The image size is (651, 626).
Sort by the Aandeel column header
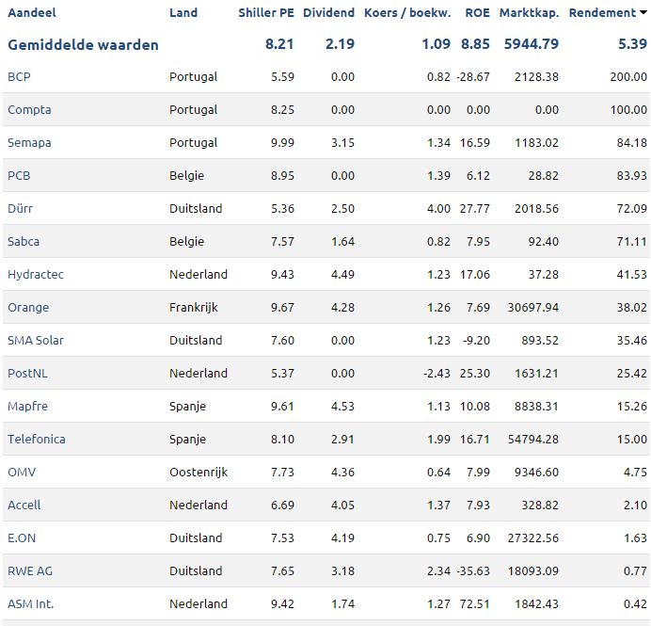point(32,12)
